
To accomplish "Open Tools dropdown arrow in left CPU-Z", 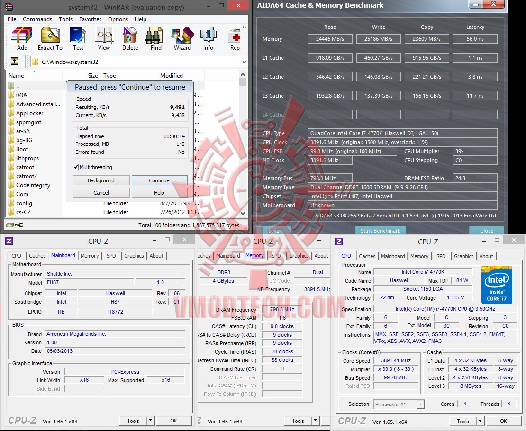I will click(x=150, y=421).
